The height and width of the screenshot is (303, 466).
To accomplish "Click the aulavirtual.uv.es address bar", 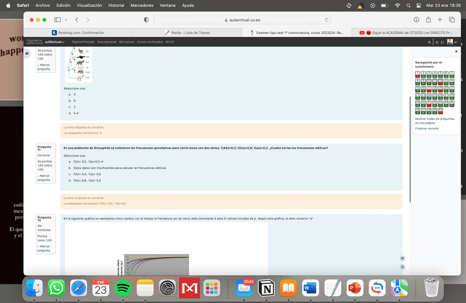I will (242, 20).
